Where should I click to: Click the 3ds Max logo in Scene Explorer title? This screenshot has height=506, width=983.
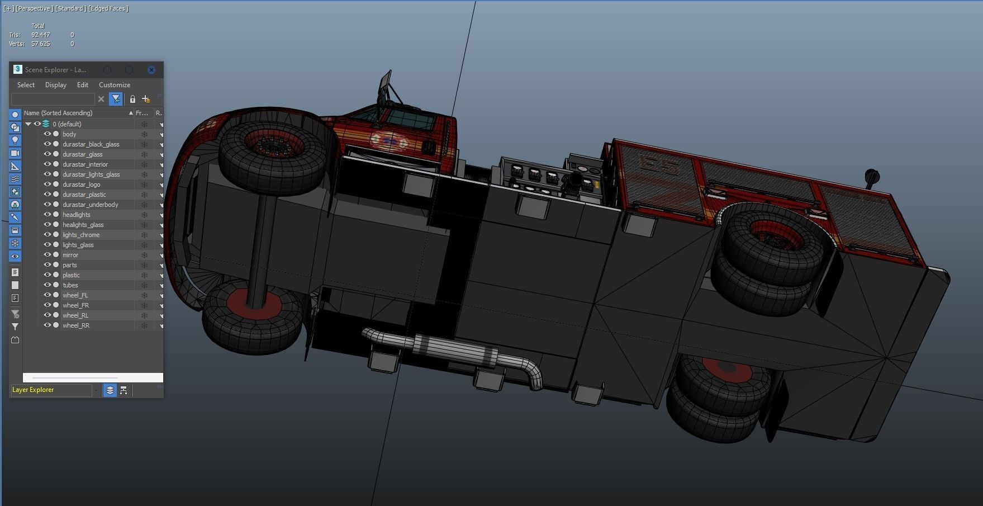pos(17,69)
